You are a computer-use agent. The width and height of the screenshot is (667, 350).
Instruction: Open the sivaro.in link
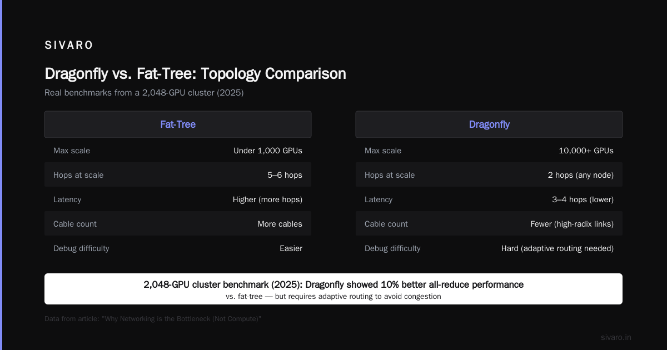[x=616, y=337]
